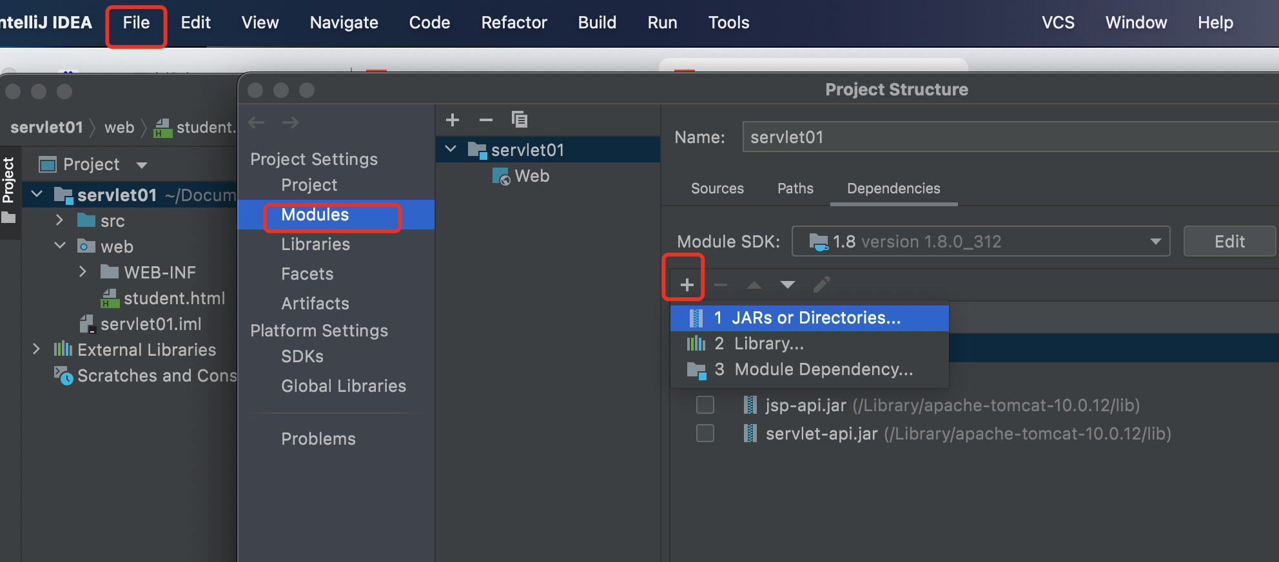This screenshot has height=562, width=1279.
Task: Open the View menu
Action: point(260,23)
